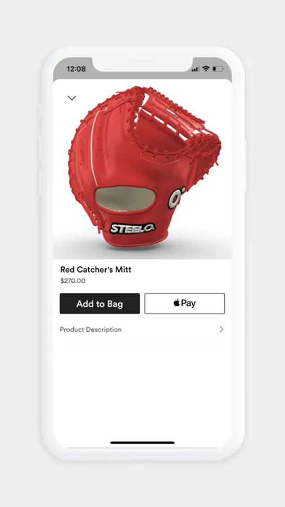Click the STEELO logo patch on the mitt
Screen dimensions: 285x507
(132, 228)
